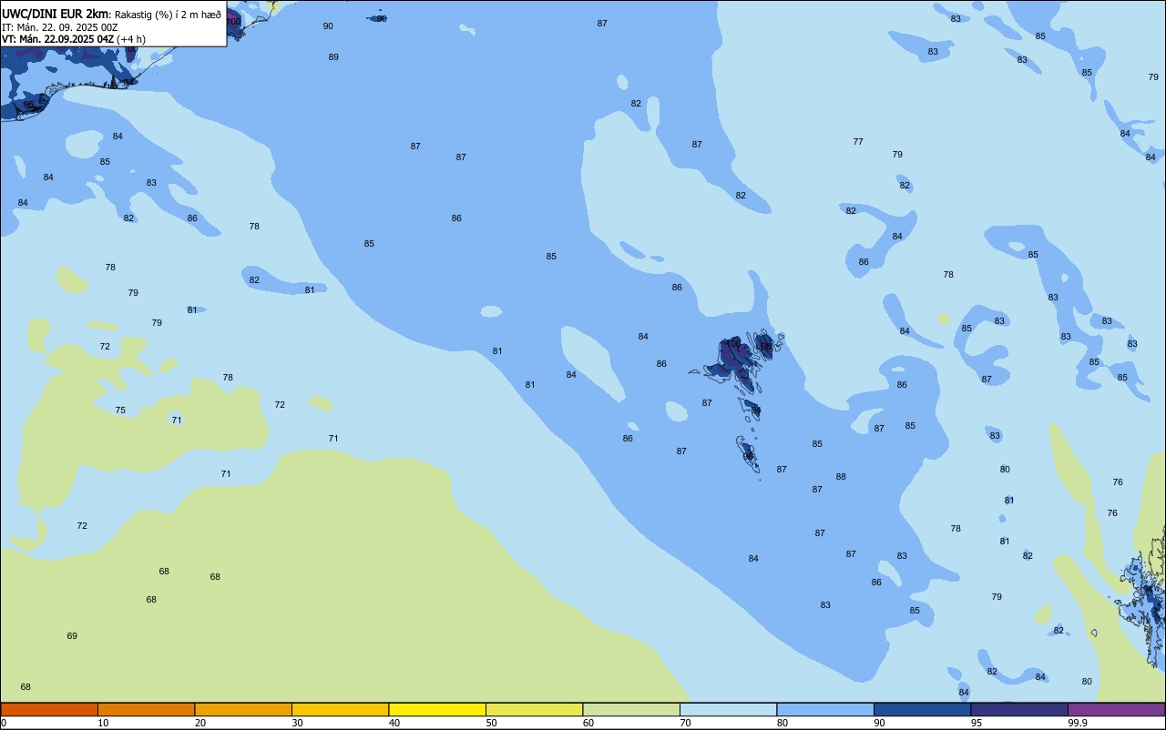1166x730 pixels.
Task: Click the 'VT: Mán. 22.09.2025 04Z' line
Action: coord(58,39)
